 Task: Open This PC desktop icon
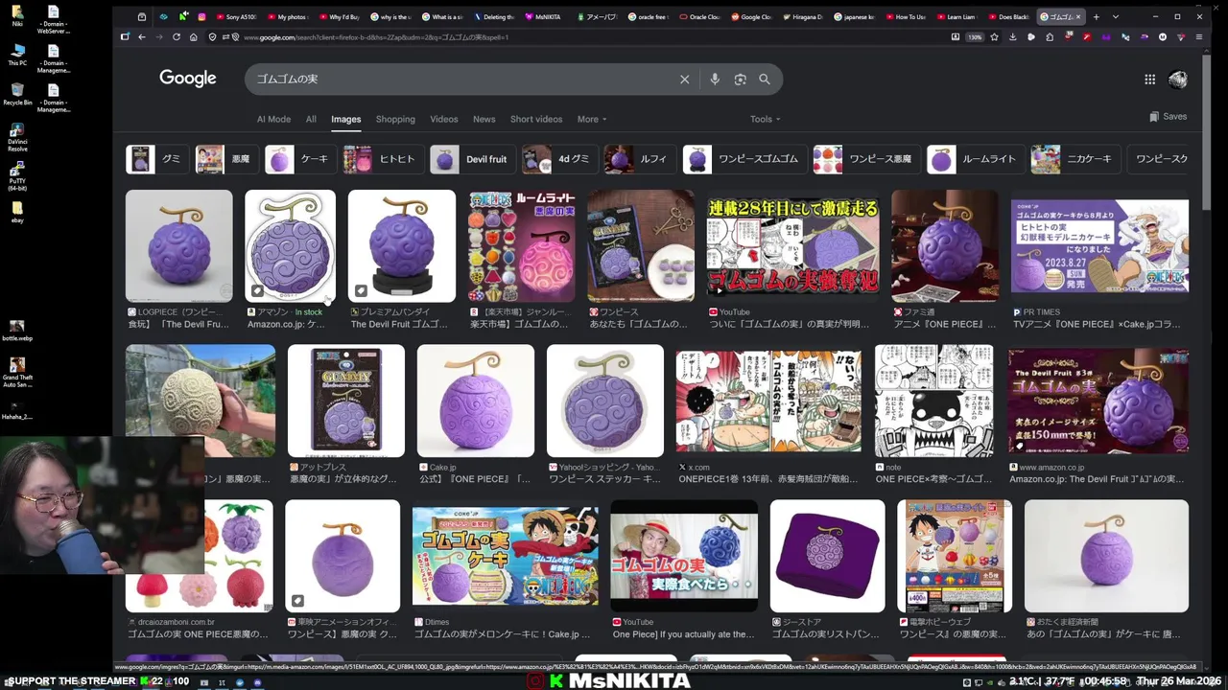17,54
